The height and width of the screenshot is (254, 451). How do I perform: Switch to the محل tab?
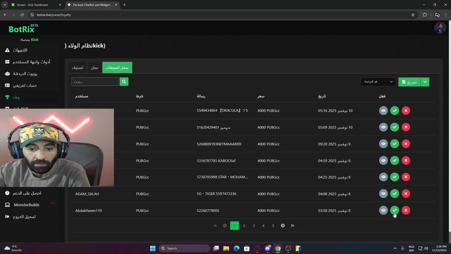pyautogui.click(x=94, y=67)
